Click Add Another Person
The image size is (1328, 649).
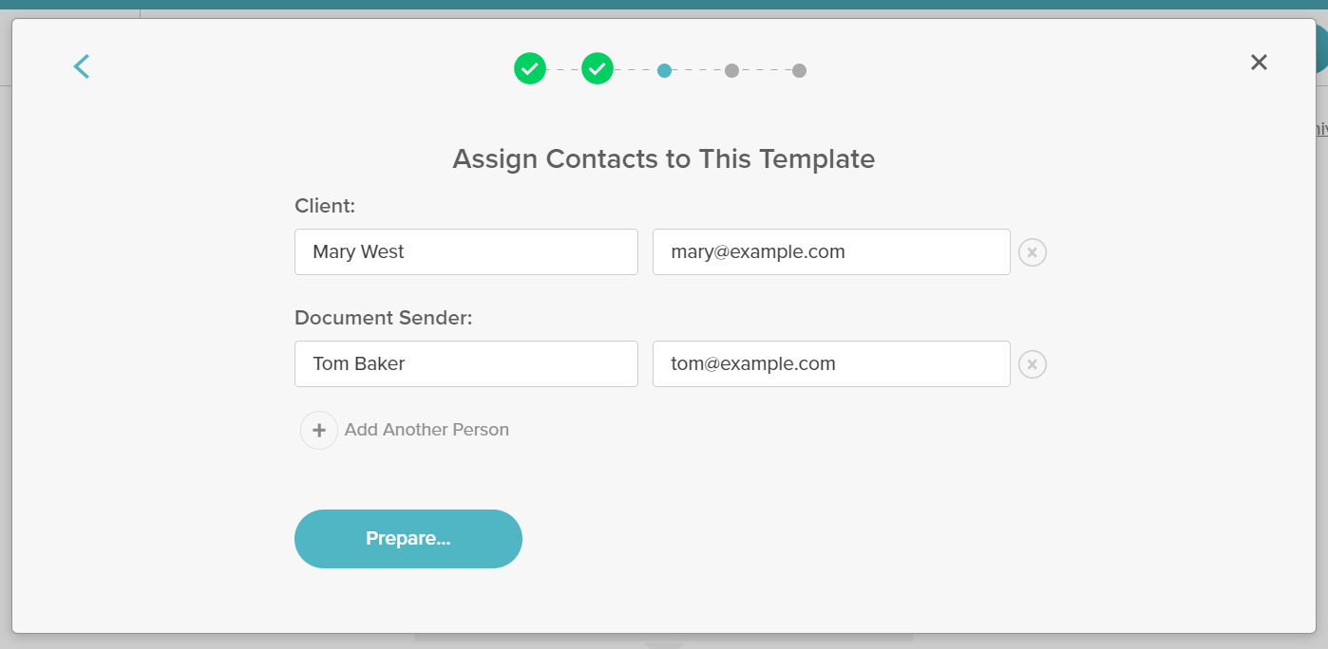coord(427,430)
